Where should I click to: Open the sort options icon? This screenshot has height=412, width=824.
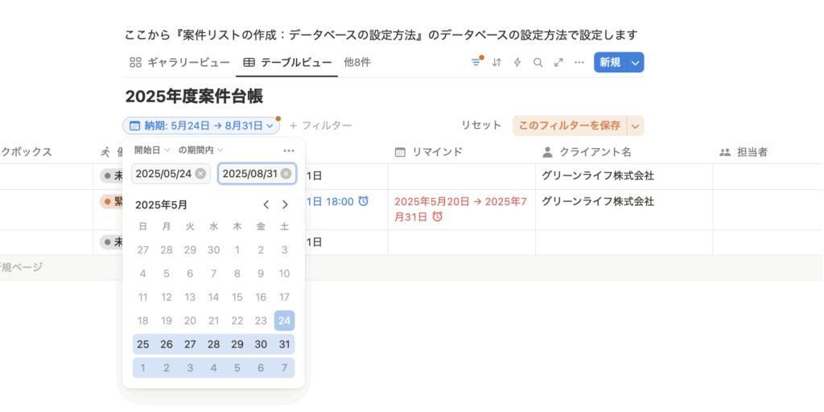click(496, 62)
